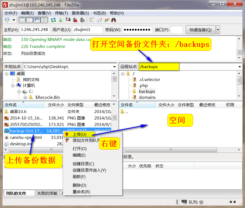Image resolution: width=245 pixels, height=208 pixels.
Task: Collapse the remote root / tree node
Action: 123,74
